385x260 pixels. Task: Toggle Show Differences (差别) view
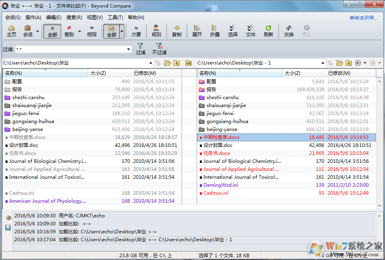(x=69, y=31)
